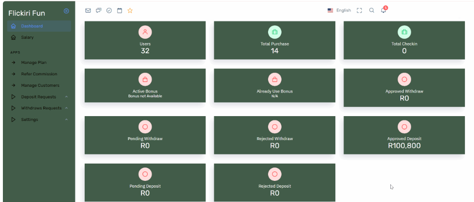Enter fullscreen with the expand icon
The height and width of the screenshot is (202, 474).
[359, 11]
